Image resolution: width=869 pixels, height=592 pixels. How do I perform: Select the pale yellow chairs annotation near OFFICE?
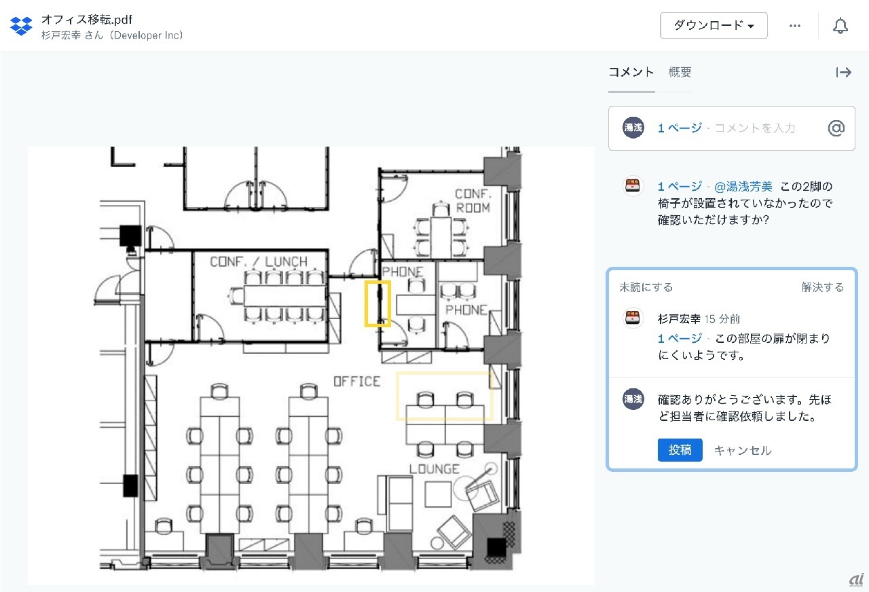(445, 396)
